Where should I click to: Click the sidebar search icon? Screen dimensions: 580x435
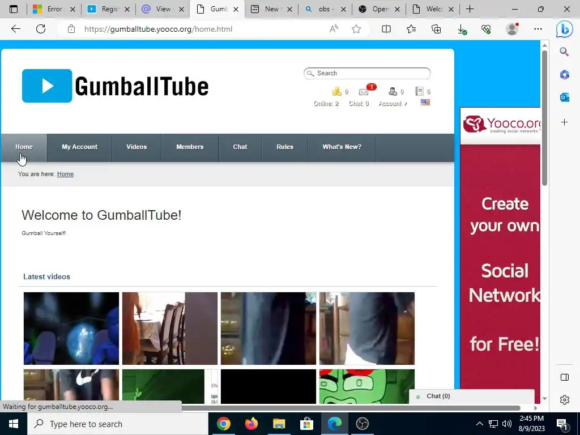point(564,52)
